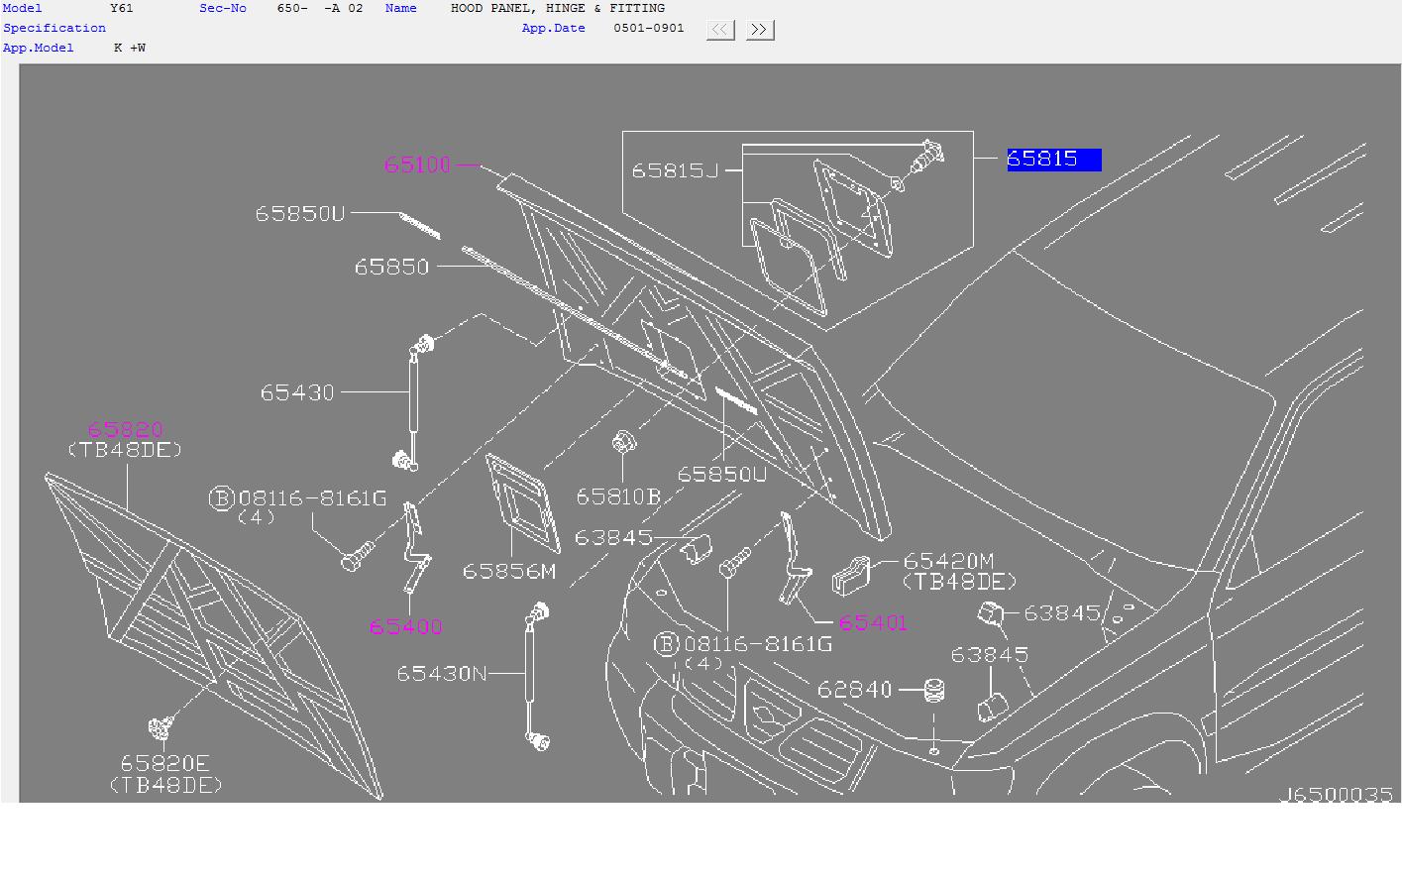Click the Specification label
Screen dimensions: 1402x881
coord(54,28)
